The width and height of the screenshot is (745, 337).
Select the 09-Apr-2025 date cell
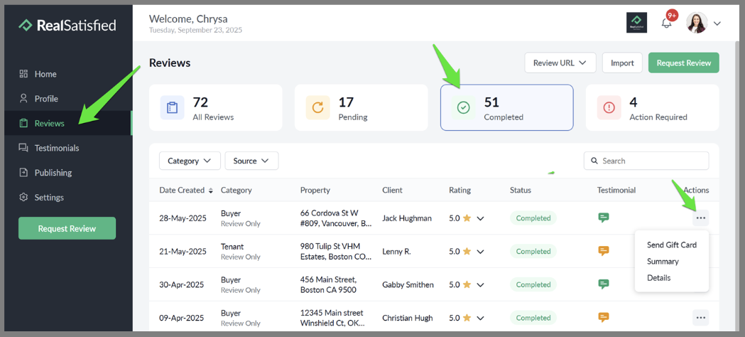[182, 318]
